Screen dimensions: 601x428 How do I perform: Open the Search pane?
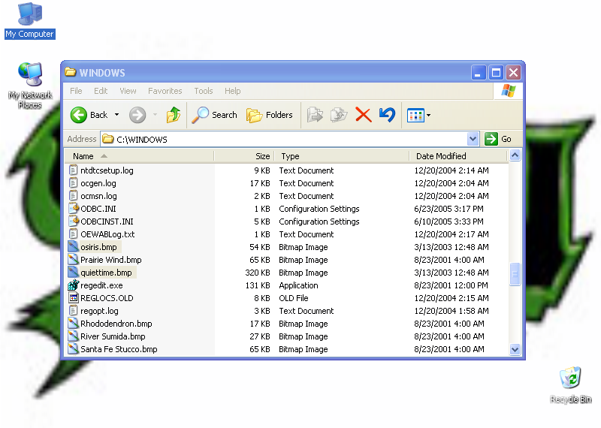pyautogui.click(x=215, y=115)
